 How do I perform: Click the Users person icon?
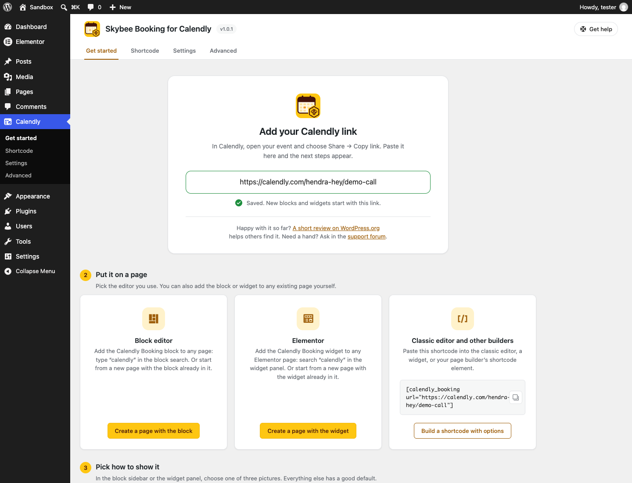[x=8, y=226]
